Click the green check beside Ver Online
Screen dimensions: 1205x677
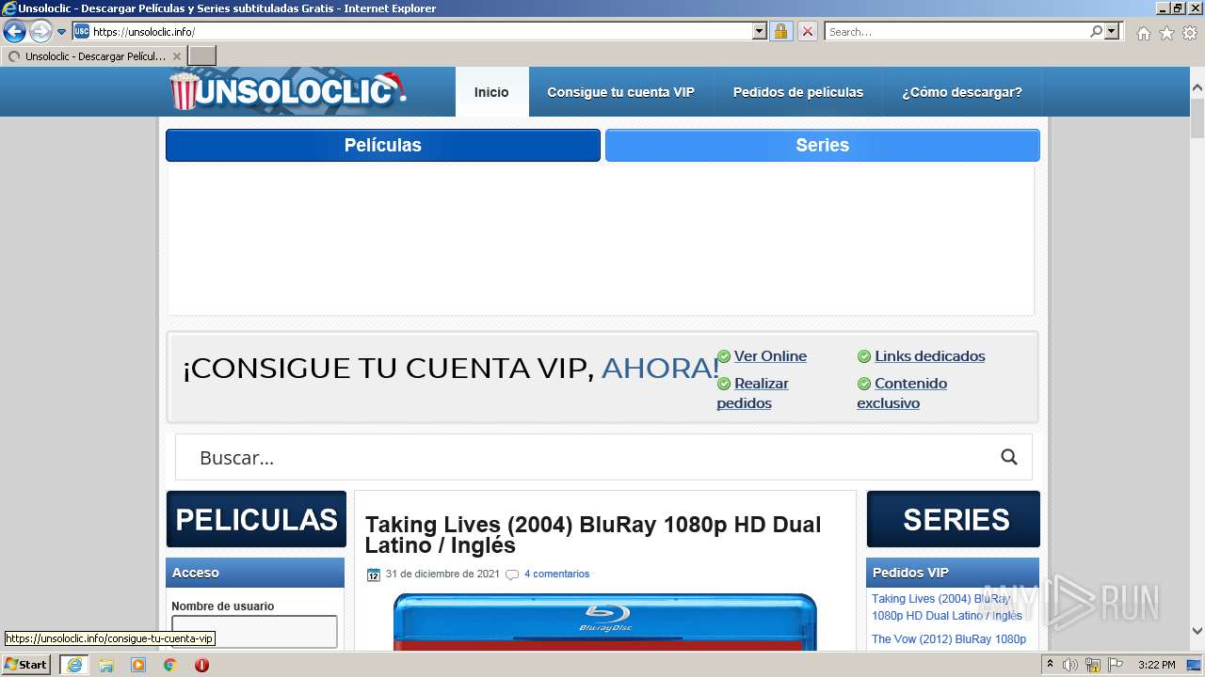(x=724, y=356)
